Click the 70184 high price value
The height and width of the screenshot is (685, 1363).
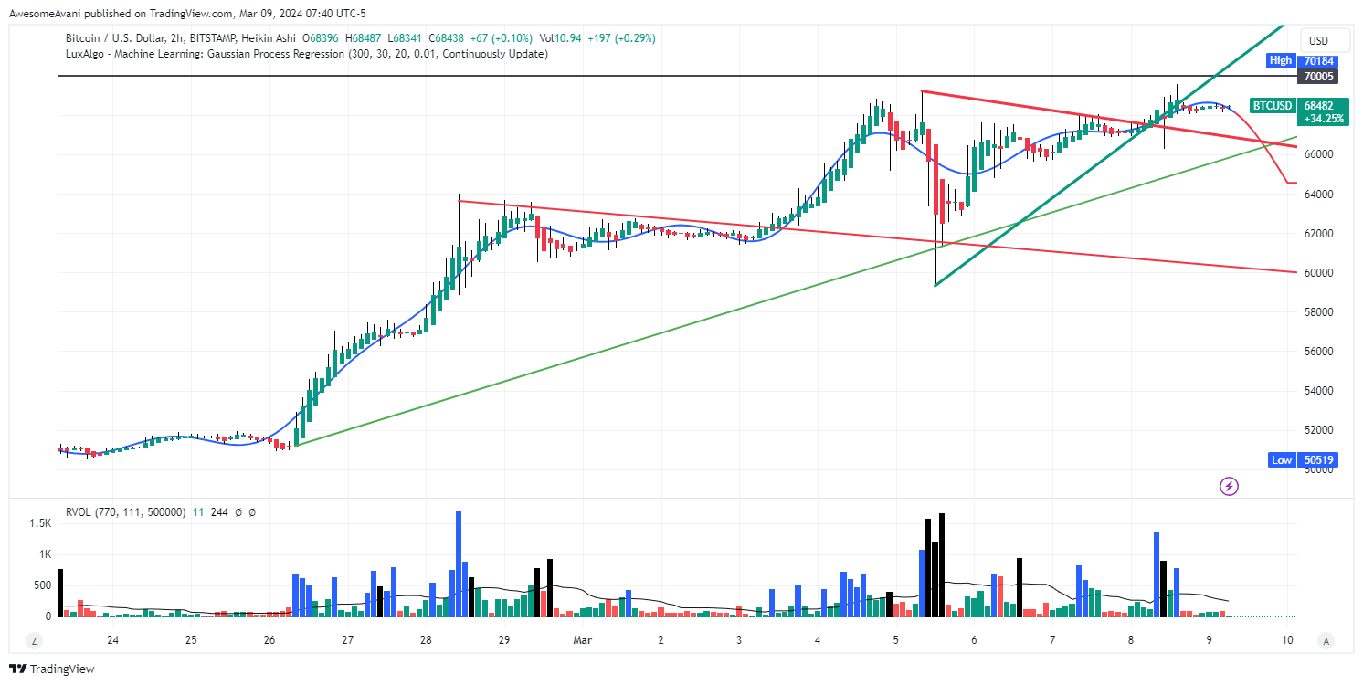coord(1318,60)
